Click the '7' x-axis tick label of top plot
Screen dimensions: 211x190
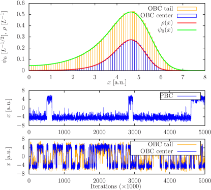183,77
